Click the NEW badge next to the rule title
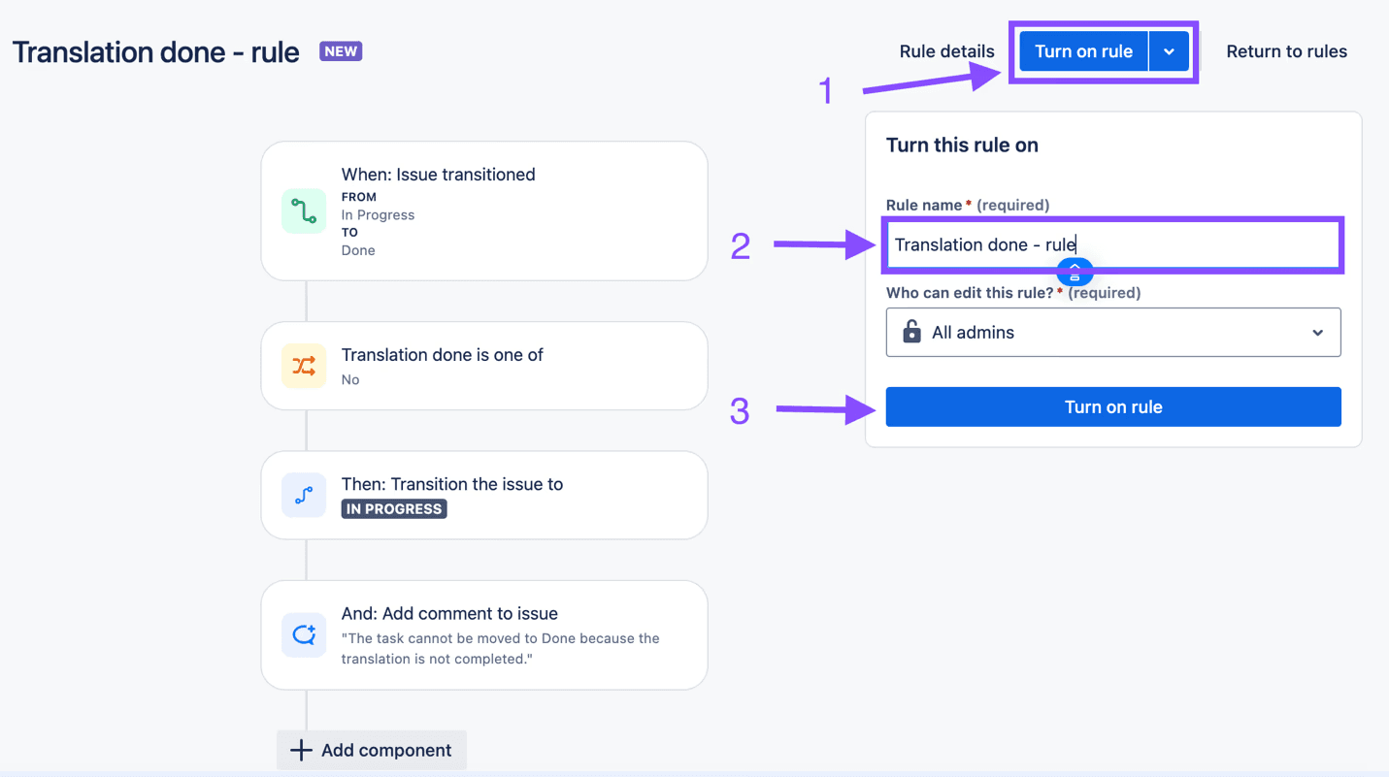1389x777 pixels. (341, 50)
